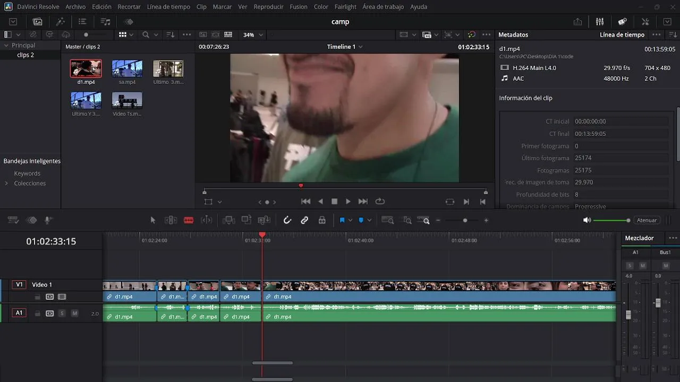Click go to first frame button
Screen dimensions: 680x382
pos(305,202)
